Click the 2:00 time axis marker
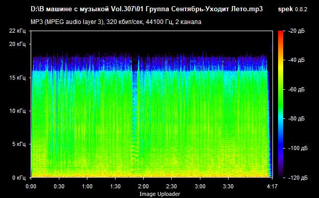This screenshot has height=198, width=319. (144, 186)
